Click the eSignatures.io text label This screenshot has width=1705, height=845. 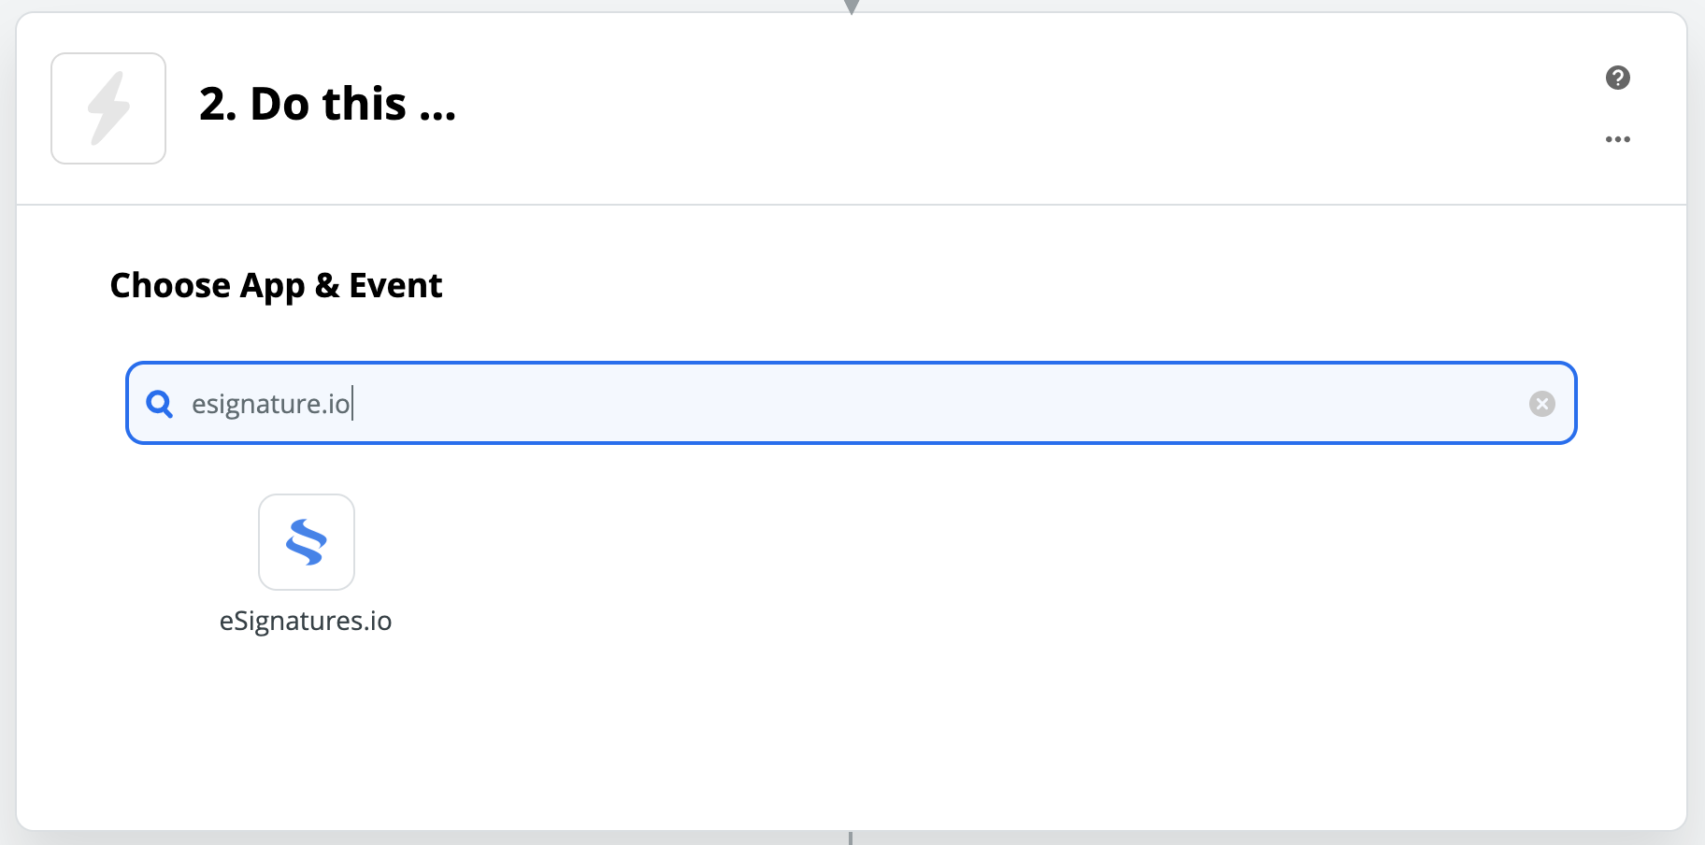pos(307,621)
